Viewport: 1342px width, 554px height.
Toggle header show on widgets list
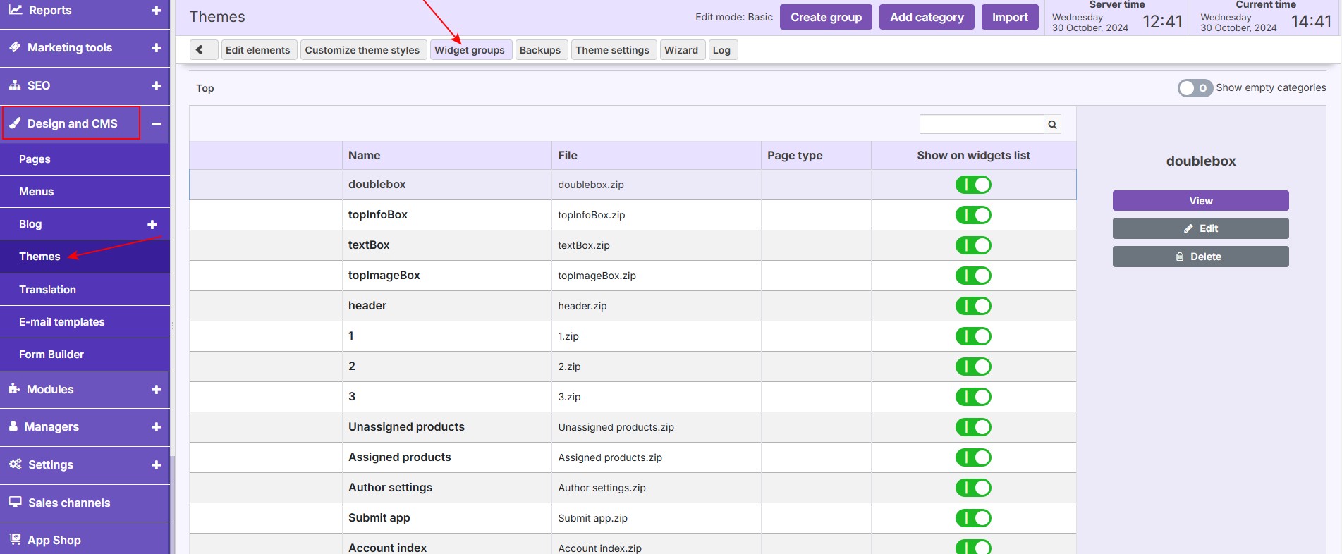click(x=973, y=306)
